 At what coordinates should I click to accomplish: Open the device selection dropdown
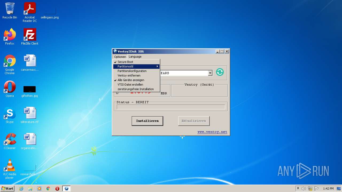point(210,73)
